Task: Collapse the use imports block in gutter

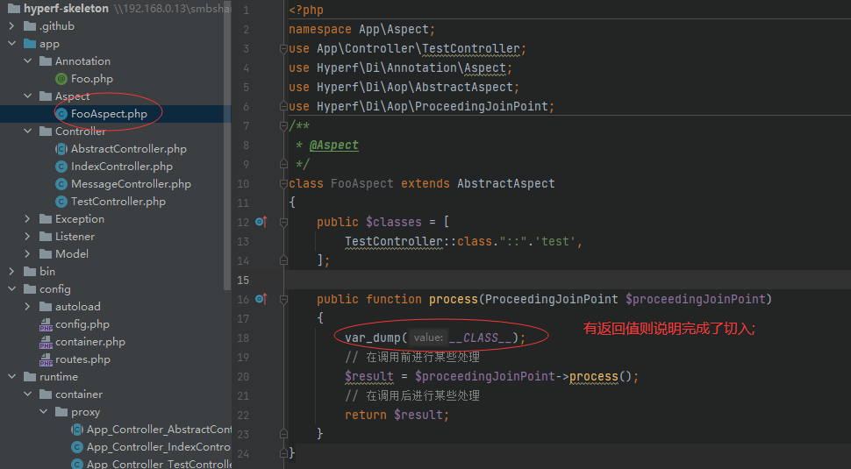Action: coord(283,48)
